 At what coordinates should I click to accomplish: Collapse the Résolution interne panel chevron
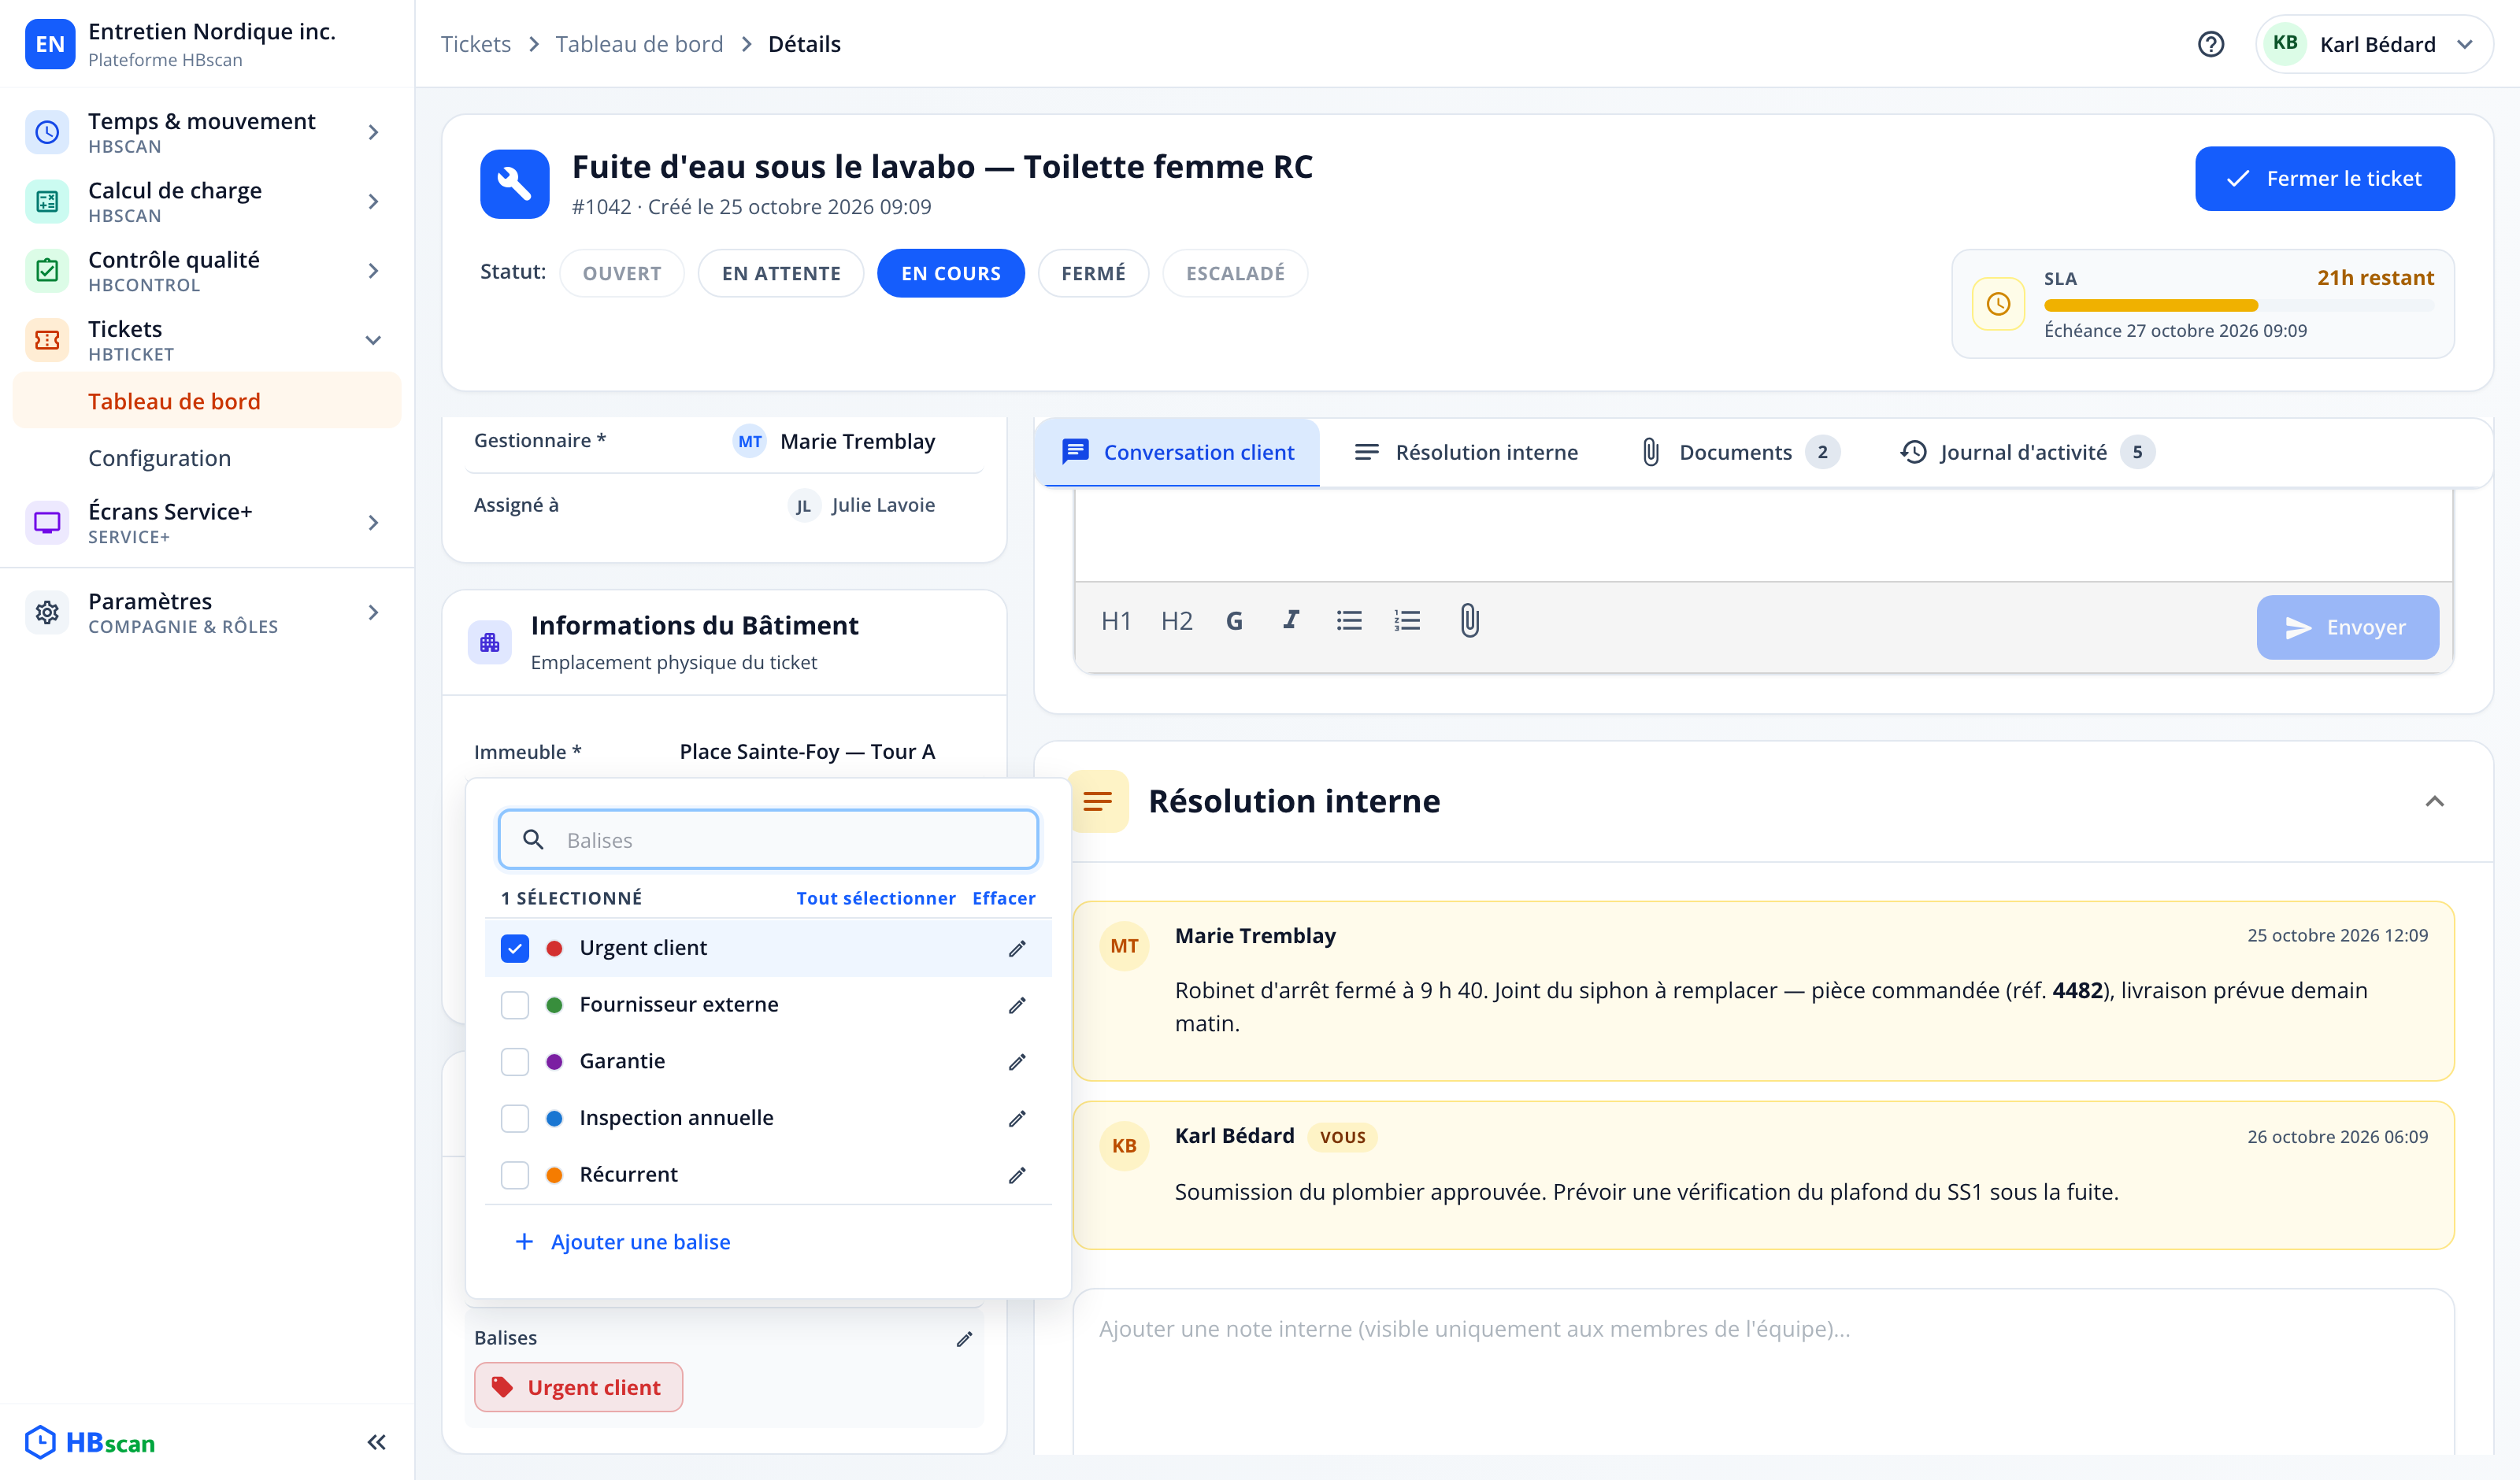click(x=2434, y=801)
